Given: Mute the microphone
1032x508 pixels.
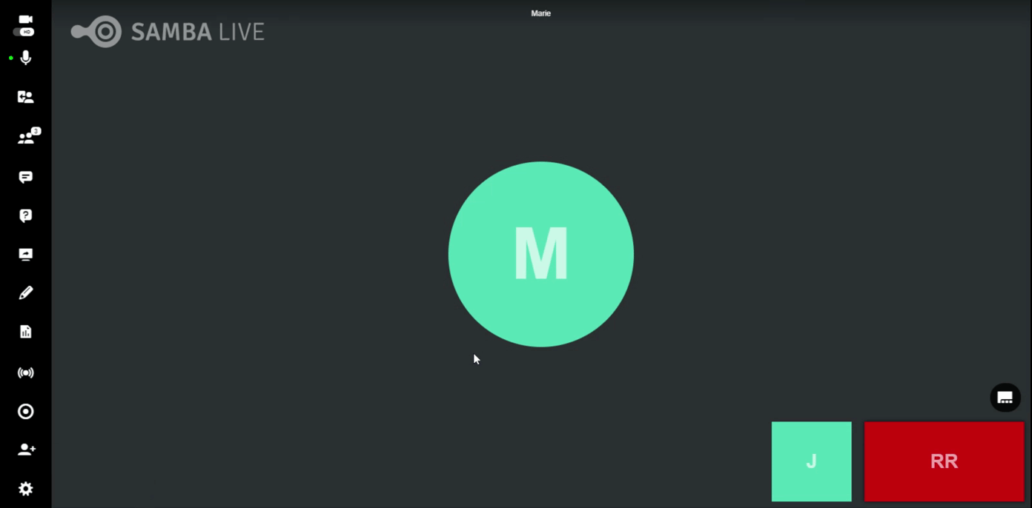Looking at the screenshot, I should point(26,58).
